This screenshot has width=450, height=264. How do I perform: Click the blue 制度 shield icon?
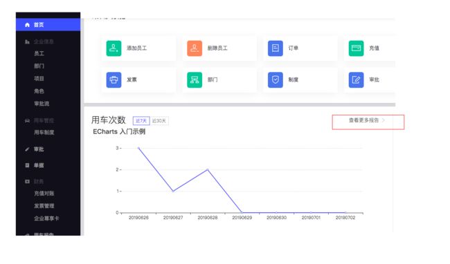276,79
